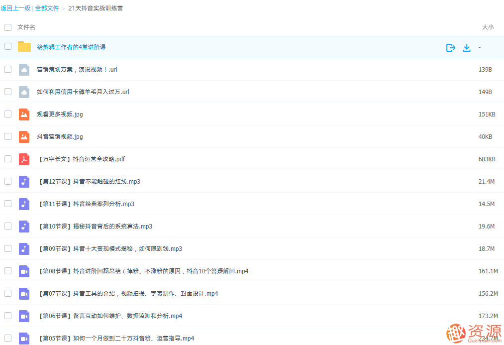Select the checkbox for 抖音营销视频.jpg
504x345 pixels.
pyautogui.click(x=8, y=136)
